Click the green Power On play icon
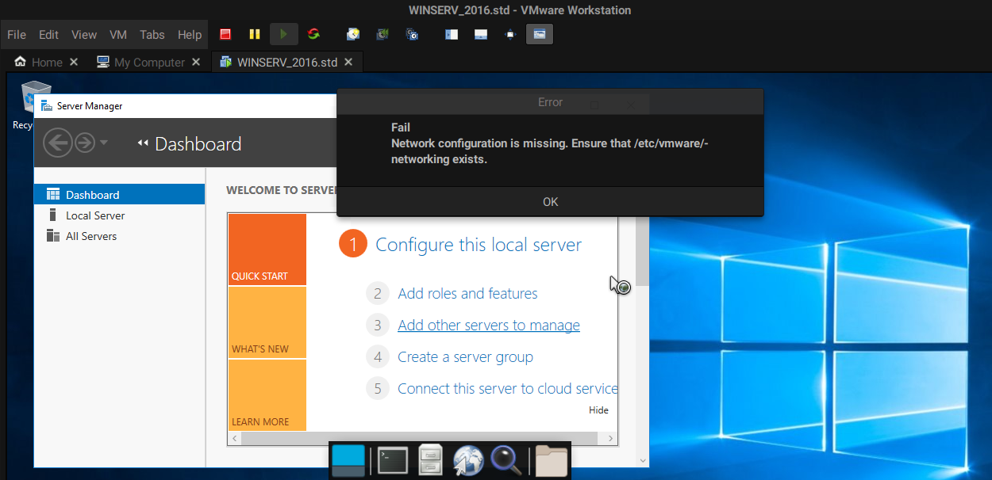This screenshot has width=992, height=480. click(283, 34)
